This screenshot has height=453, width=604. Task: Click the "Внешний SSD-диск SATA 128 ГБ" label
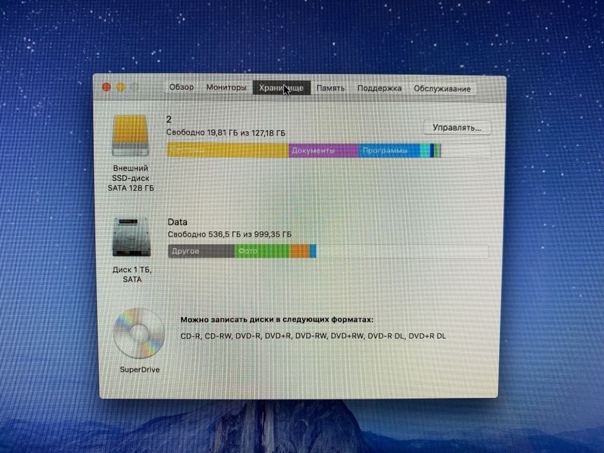click(131, 178)
